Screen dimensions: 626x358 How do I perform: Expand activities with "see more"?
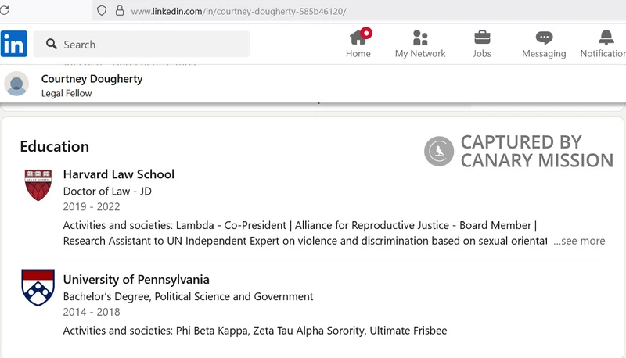pyautogui.click(x=579, y=241)
